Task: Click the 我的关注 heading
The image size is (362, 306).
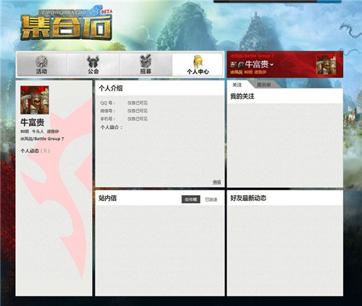Action: point(243,96)
